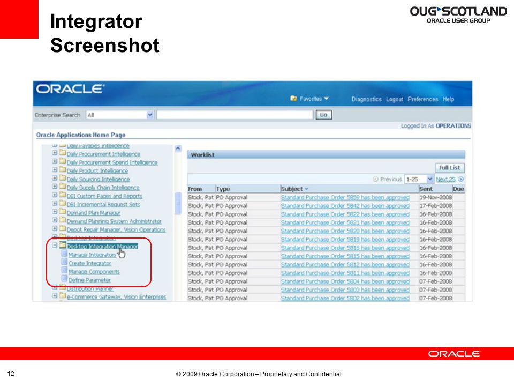The image size is (514, 386).
Task: Open Define Parameter function
Action: (89, 280)
